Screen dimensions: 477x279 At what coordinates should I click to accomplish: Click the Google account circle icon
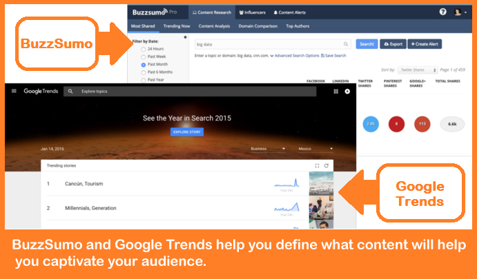tap(347, 92)
